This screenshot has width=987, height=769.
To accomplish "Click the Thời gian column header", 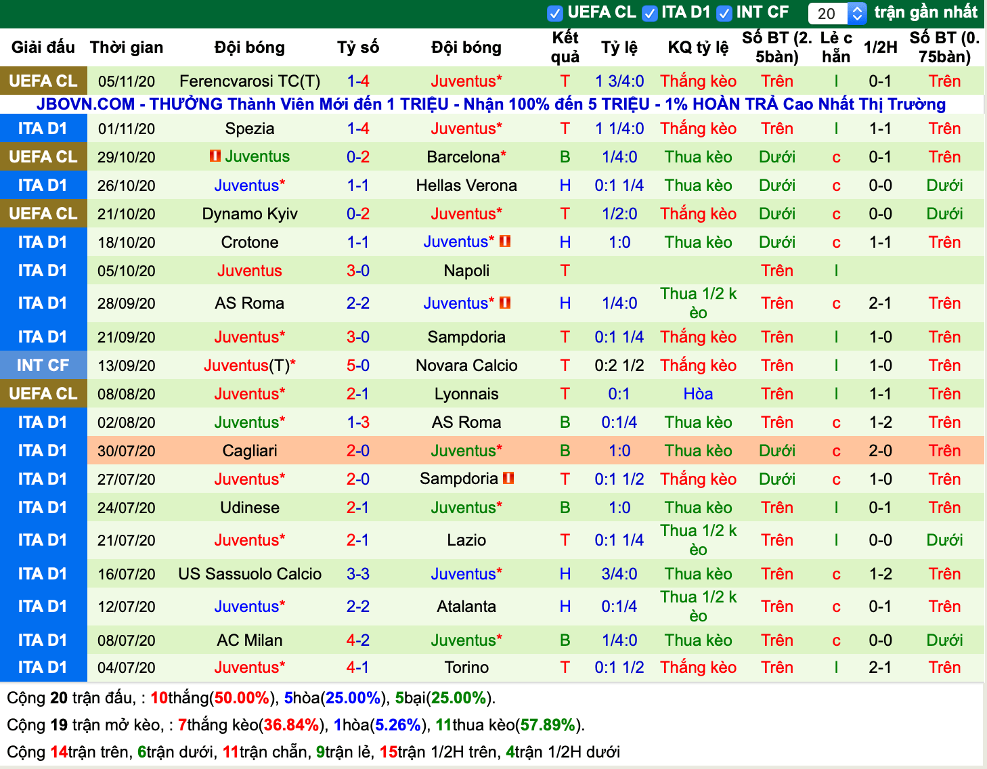I will tap(127, 47).
